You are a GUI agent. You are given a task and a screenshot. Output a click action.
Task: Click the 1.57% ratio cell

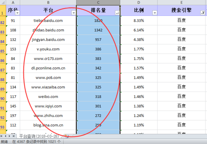139,68
